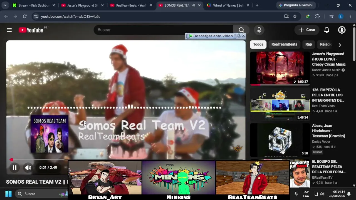Click the ElRealTeamTV channel name
The width and height of the screenshot is (356, 200).
322,177
